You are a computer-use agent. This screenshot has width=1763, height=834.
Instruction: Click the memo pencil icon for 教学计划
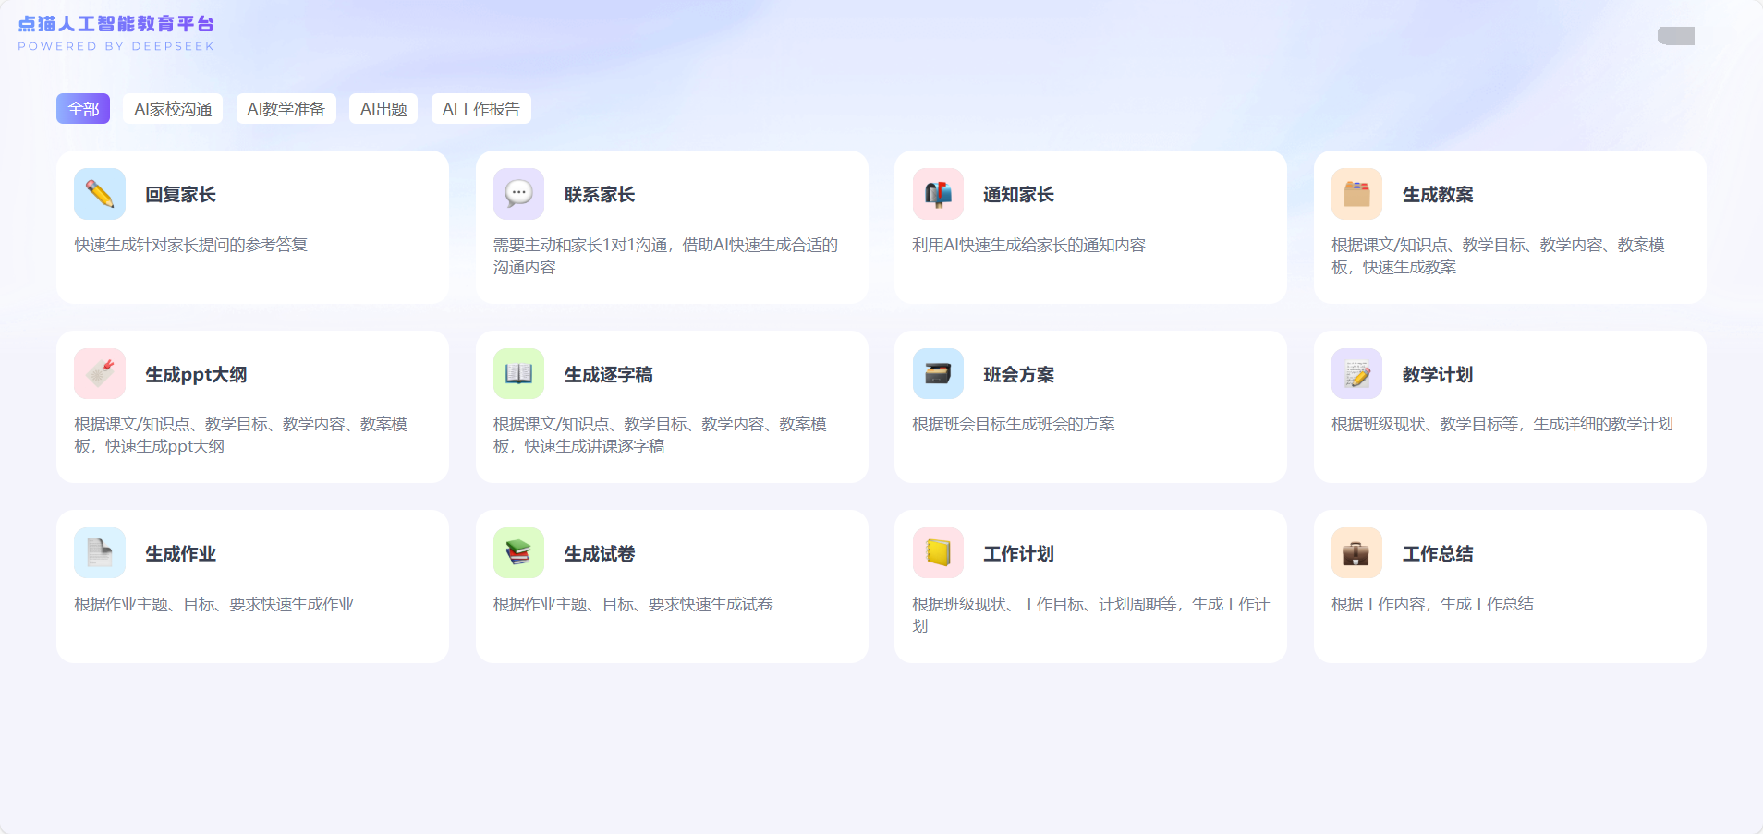(1356, 373)
